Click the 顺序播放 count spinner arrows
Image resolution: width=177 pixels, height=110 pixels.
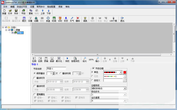[x=53, y=74]
